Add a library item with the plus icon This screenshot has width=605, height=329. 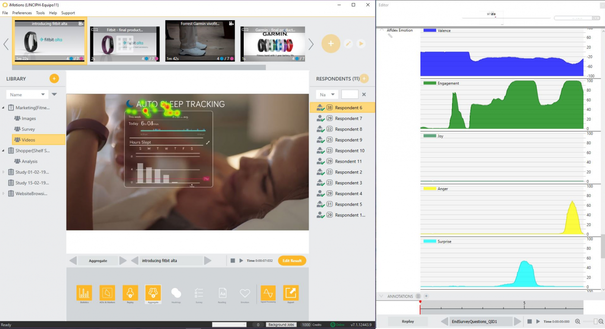point(54,79)
